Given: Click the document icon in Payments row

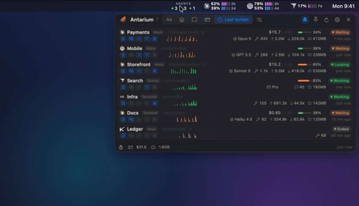Looking at the screenshot, I should 123,39.
